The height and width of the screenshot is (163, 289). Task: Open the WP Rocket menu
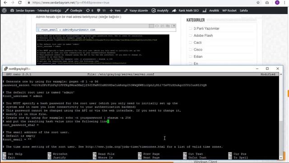click(x=229, y=10)
